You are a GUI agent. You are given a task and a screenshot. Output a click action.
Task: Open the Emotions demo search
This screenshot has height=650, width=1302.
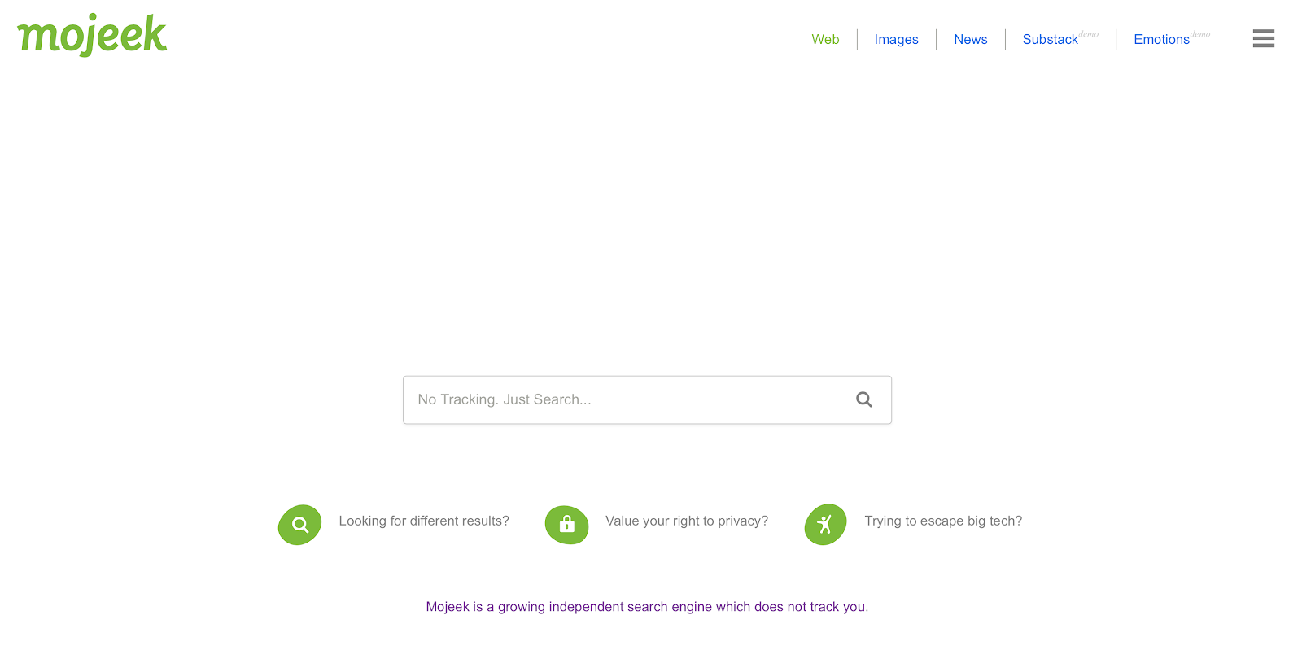click(x=1162, y=39)
